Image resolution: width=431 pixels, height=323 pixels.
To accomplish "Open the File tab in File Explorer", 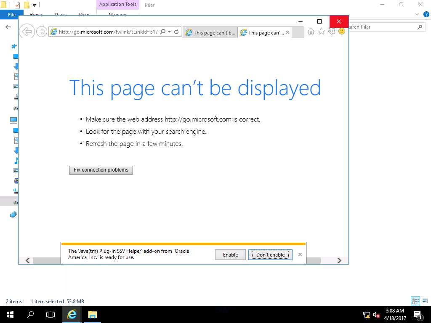I will tap(11, 15).
